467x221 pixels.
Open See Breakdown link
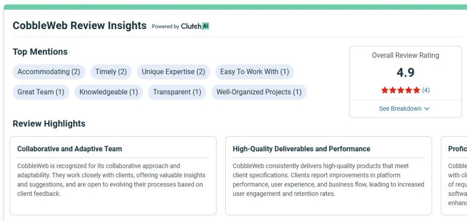click(x=400, y=108)
